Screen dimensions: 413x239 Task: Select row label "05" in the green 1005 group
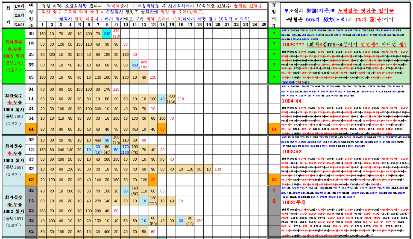tap(31, 34)
